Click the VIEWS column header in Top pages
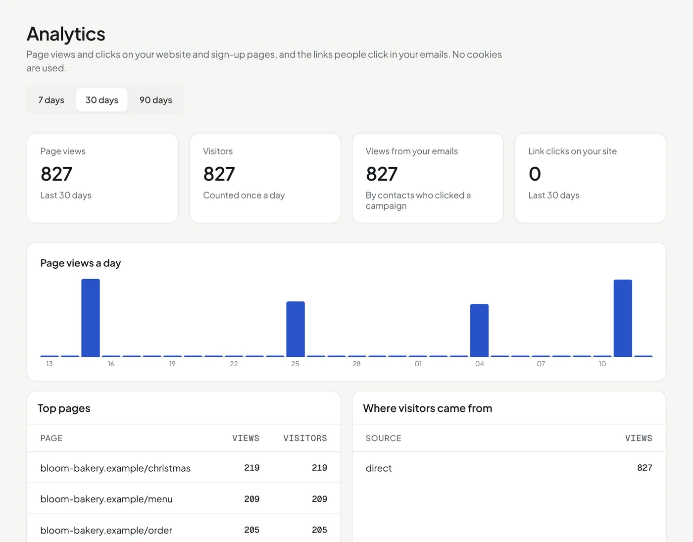 coord(246,438)
